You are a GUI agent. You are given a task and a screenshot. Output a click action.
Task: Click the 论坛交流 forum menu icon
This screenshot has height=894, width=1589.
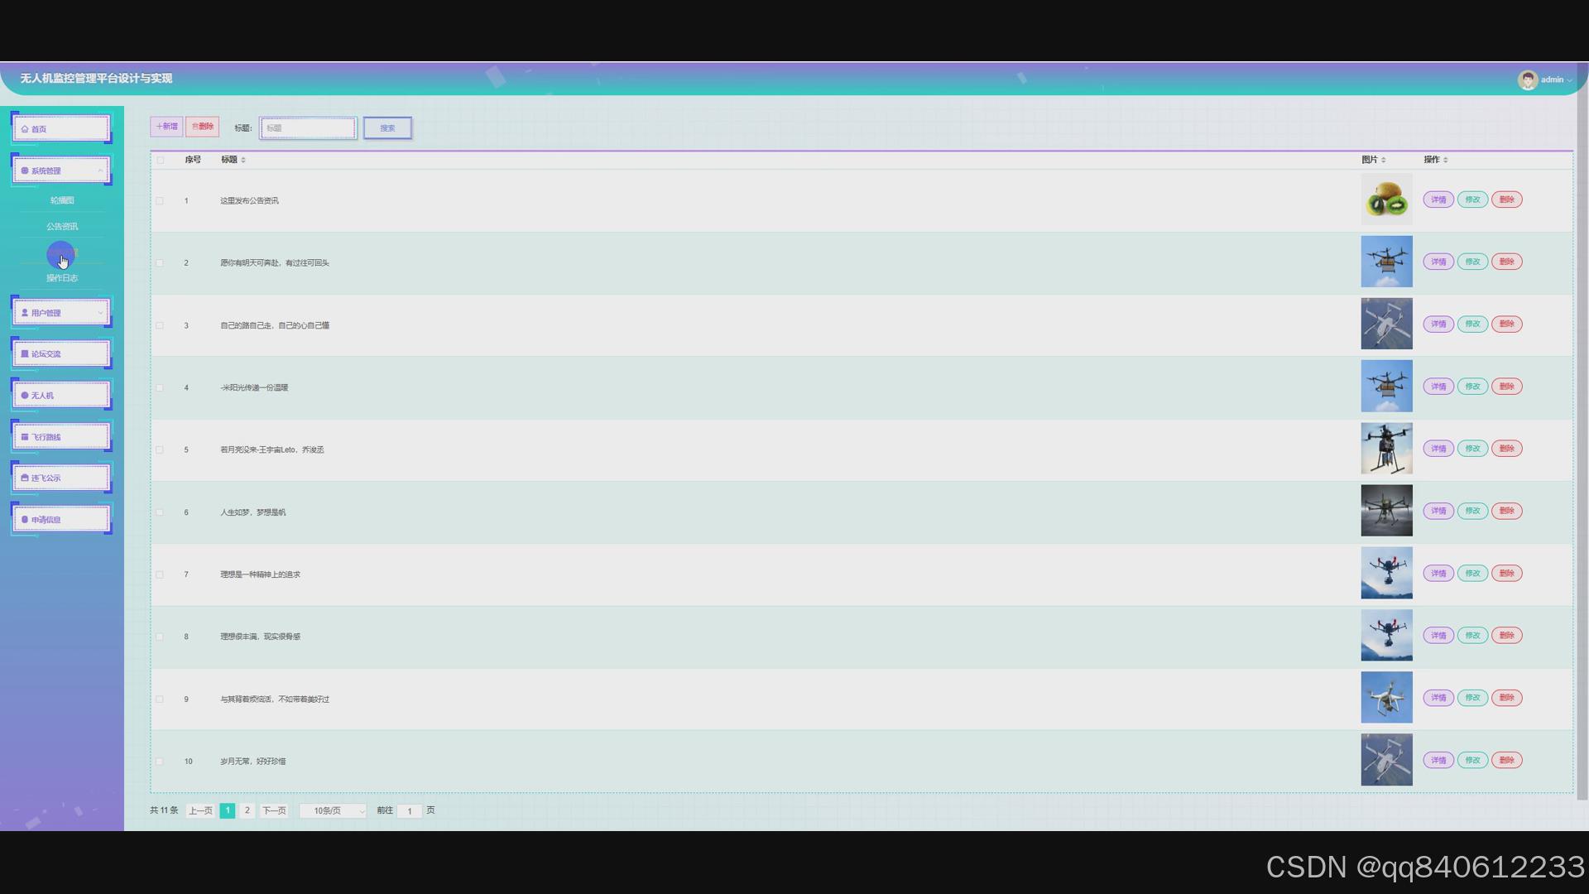pos(25,354)
